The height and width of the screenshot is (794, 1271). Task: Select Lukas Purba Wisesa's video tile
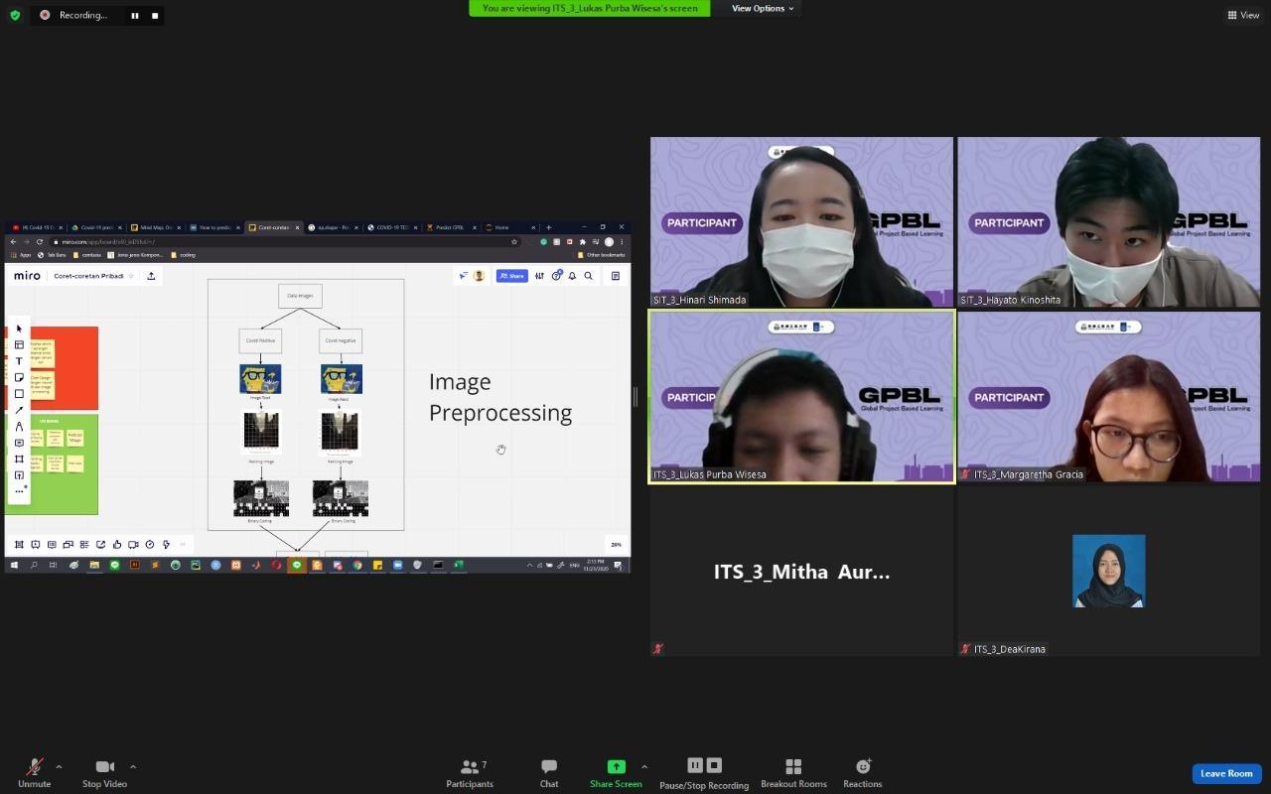pos(801,396)
